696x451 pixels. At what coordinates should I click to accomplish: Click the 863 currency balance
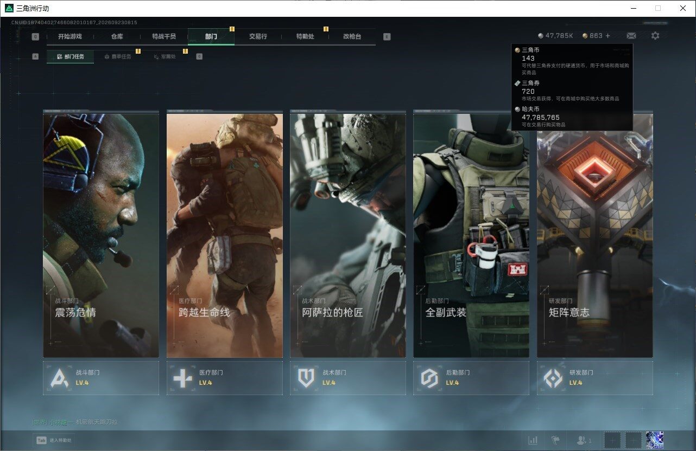tap(592, 36)
